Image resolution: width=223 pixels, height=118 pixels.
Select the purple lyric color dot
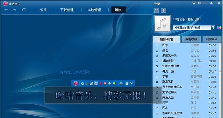click(x=101, y=83)
